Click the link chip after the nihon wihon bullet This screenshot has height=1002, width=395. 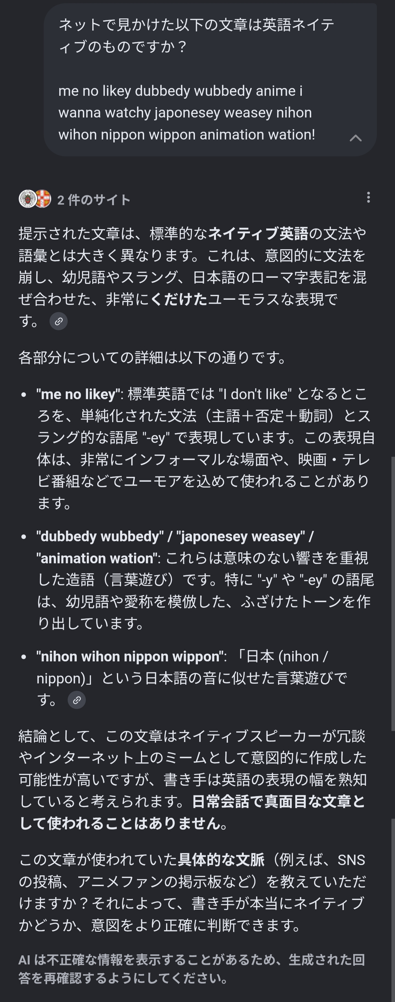click(x=77, y=700)
